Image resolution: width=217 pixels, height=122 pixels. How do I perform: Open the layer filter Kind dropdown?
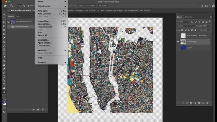(x=183, y=22)
